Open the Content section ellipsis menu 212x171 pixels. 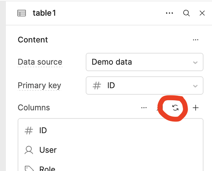[x=196, y=40]
